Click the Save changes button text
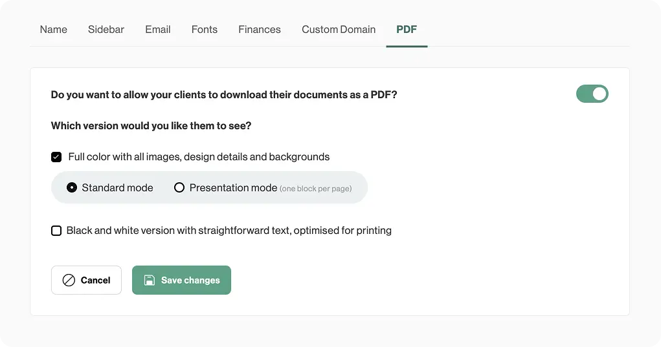Image resolution: width=661 pixels, height=347 pixels. [190, 280]
